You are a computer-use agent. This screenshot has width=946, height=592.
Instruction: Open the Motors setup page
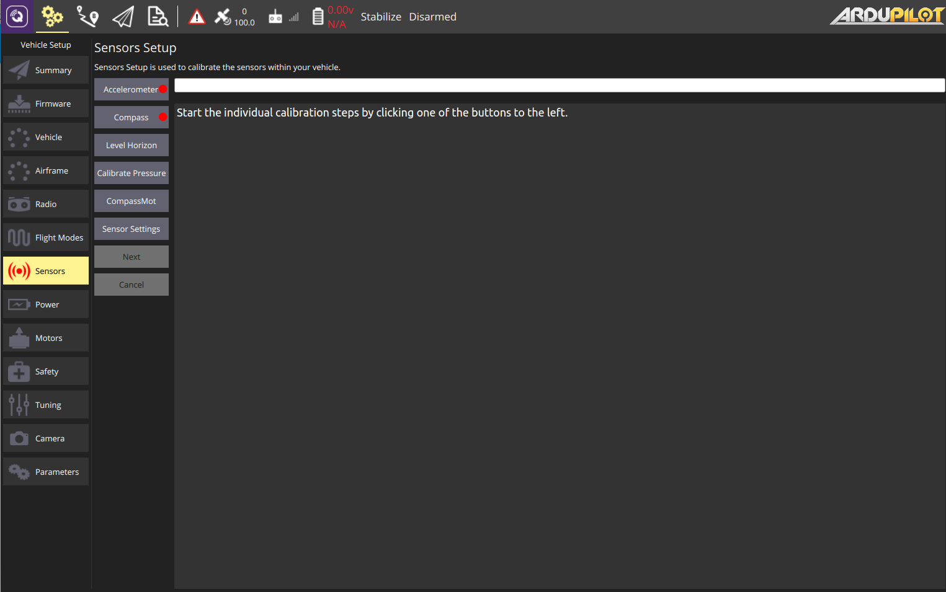pos(46,338)
